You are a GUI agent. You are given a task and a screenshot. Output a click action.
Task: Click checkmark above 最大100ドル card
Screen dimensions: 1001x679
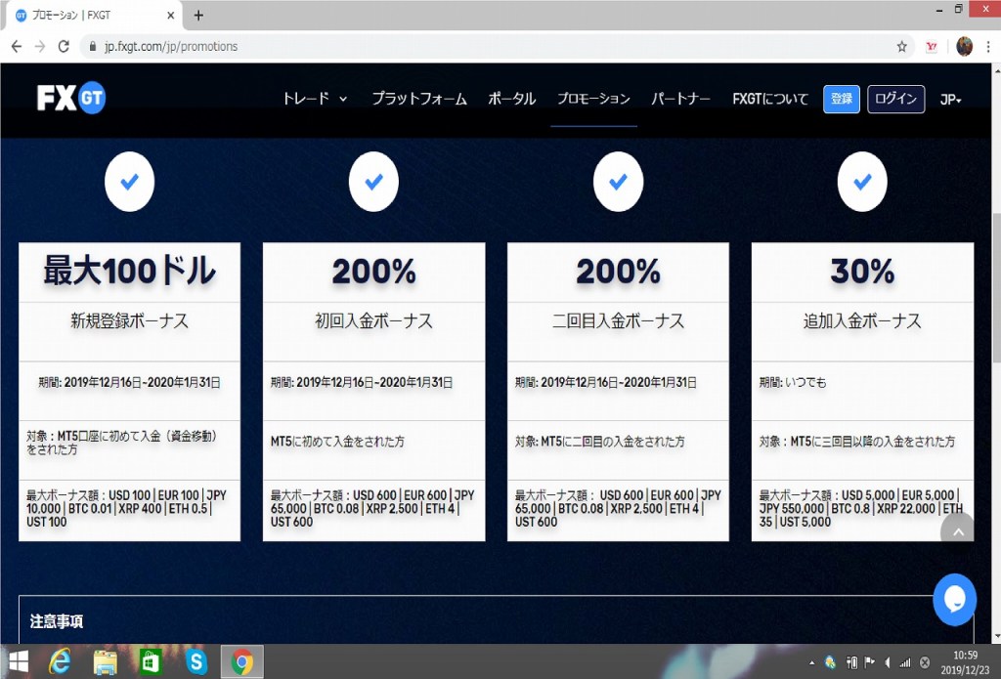point(129,182)
